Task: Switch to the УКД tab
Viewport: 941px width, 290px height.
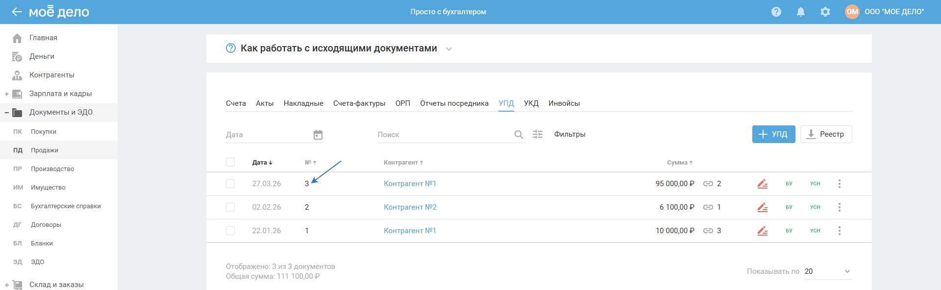Action: tap(531, 103)
